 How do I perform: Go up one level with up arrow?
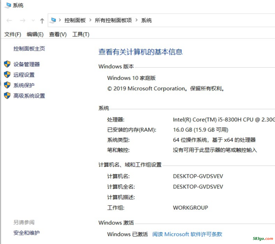42,21
